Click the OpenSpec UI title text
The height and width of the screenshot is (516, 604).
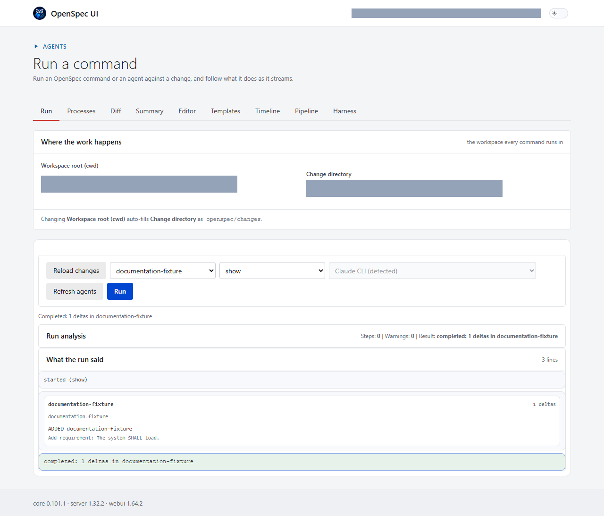click(x=75, y=14)
